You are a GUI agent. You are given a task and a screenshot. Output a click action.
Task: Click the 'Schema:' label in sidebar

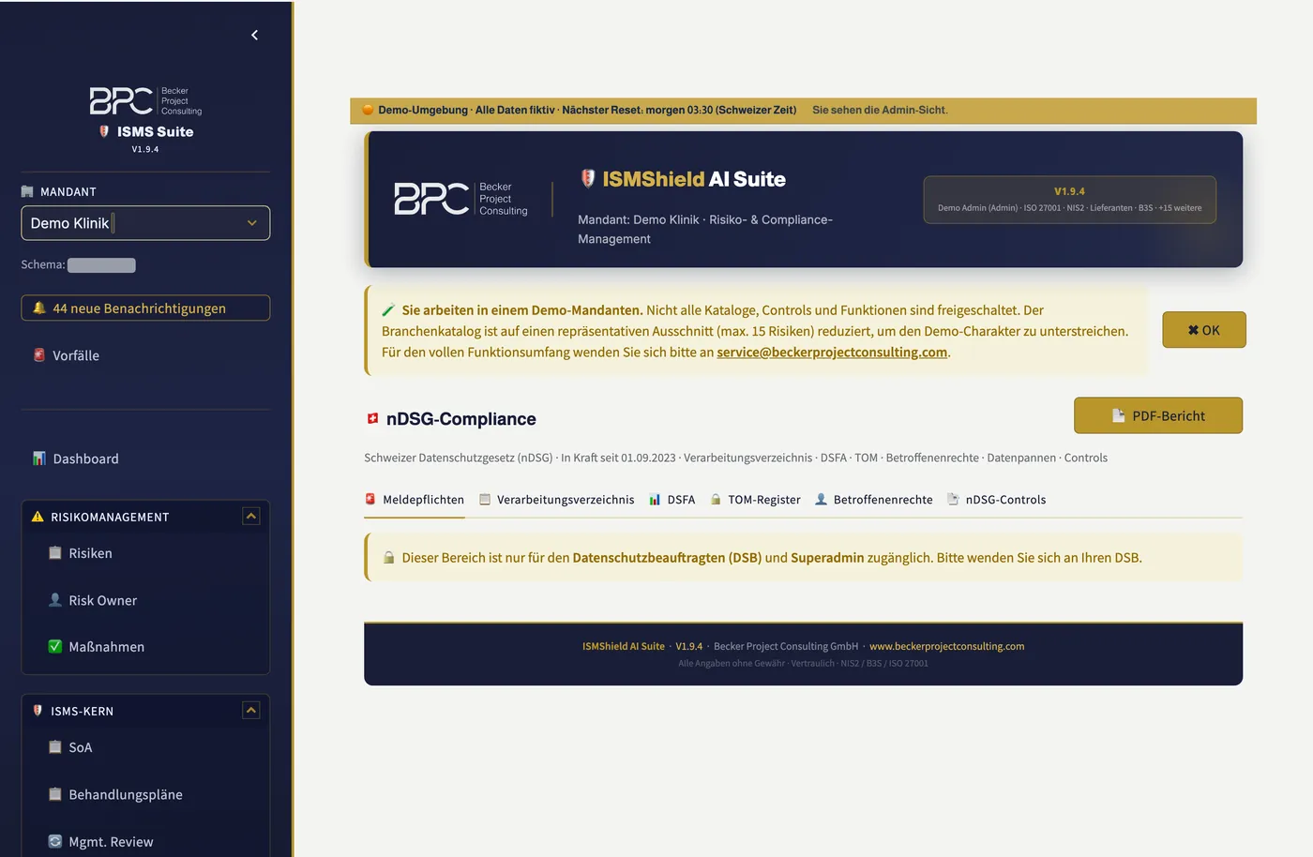click(x=43, y=264)
